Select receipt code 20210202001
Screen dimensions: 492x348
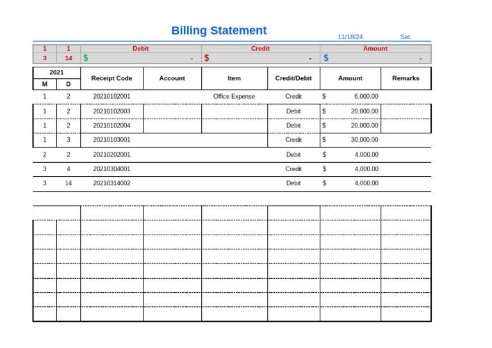click(x=111, y=154)
